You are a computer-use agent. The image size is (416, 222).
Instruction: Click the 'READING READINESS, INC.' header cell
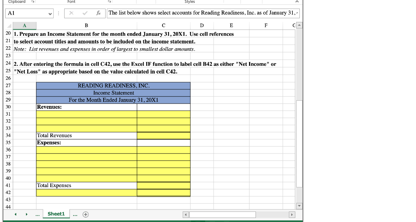point(113,86)
